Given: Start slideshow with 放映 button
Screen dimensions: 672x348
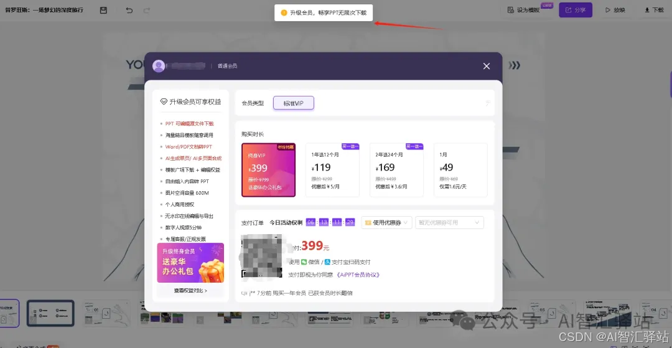Looking at the screenshot, I should coord(615,10).
